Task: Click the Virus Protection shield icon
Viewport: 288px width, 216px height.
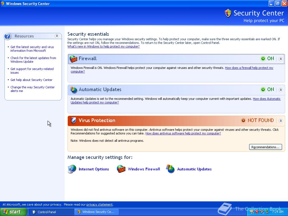Action: [x=73, y=120]
